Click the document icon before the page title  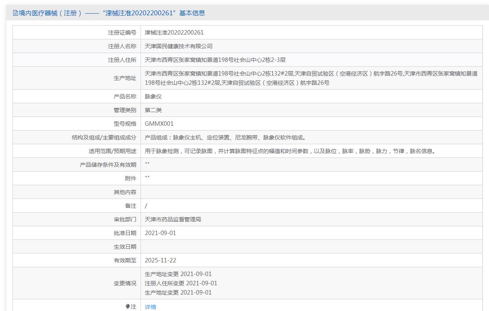click(x=15, y=13)
